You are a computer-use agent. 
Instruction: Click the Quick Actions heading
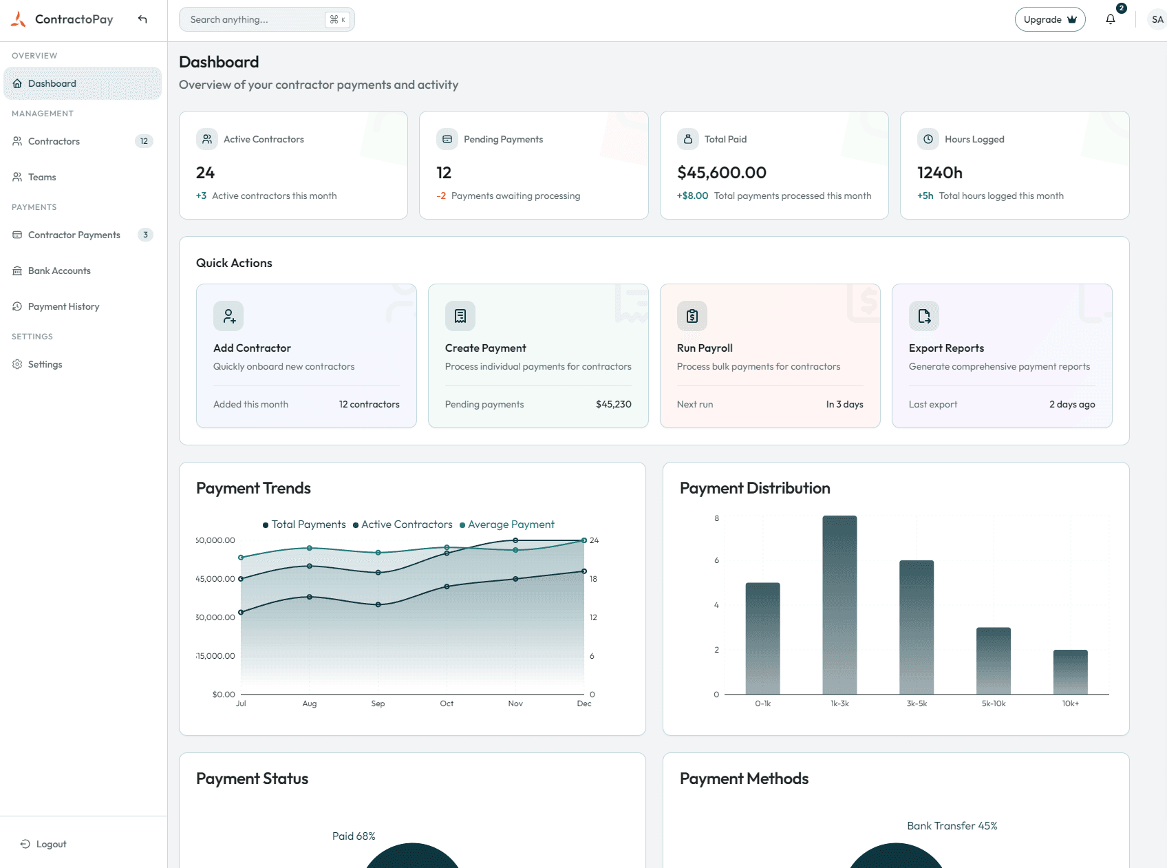pos(234,263)
